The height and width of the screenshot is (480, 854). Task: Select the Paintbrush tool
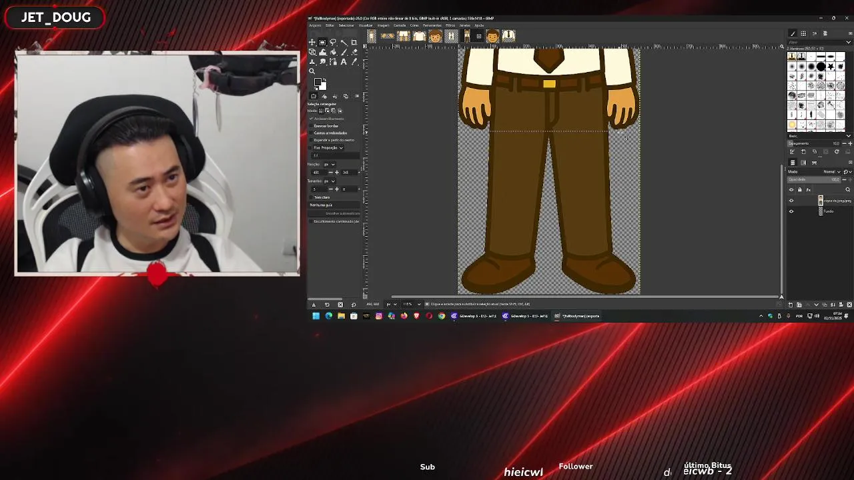tap(344, 52)
